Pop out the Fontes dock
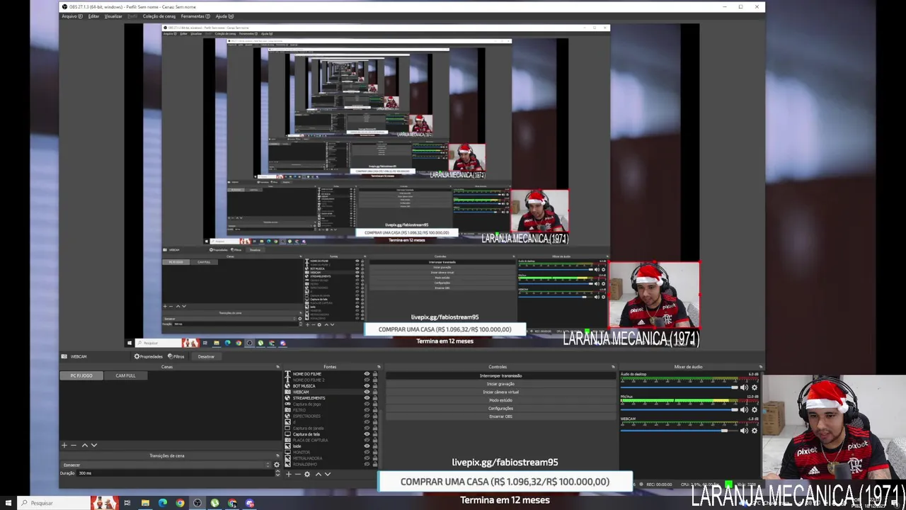The image size is (906, 510). (379, 367)
